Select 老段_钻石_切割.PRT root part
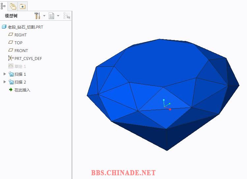Viewport: 247px width, 179px height. coord(25,27)
